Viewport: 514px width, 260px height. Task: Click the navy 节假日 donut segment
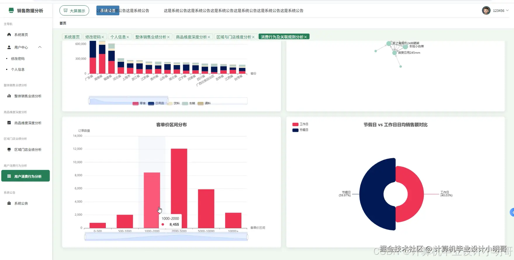click(x=373, y=194)
